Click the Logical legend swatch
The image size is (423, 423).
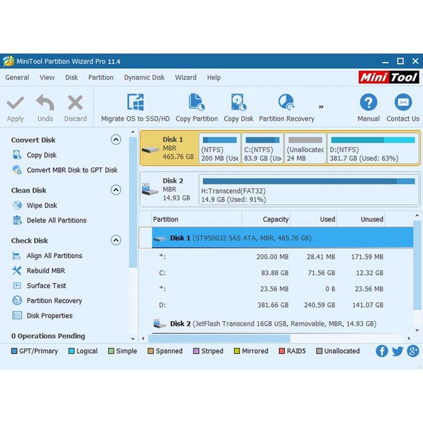71,351
